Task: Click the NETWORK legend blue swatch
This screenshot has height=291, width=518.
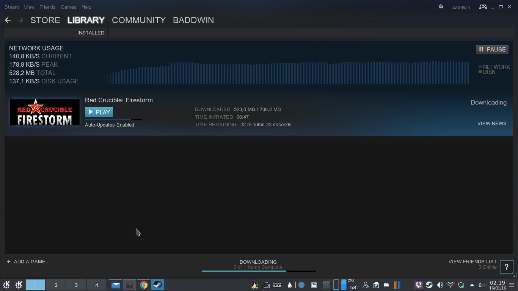Action: coord(480,67)
